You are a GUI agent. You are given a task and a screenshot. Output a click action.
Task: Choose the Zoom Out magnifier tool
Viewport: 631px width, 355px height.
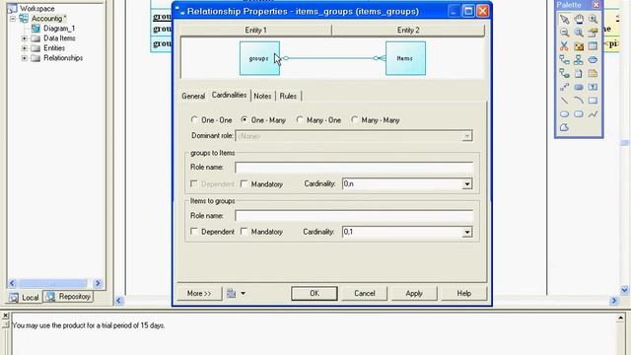pos(564,33)
